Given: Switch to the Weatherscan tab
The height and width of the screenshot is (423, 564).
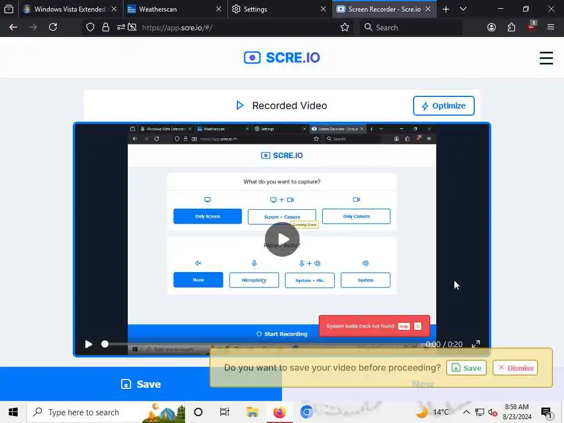Looking at the screenshot, I should click(175, 9).
